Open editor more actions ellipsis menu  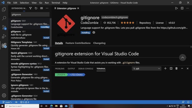tap(188, 8)
